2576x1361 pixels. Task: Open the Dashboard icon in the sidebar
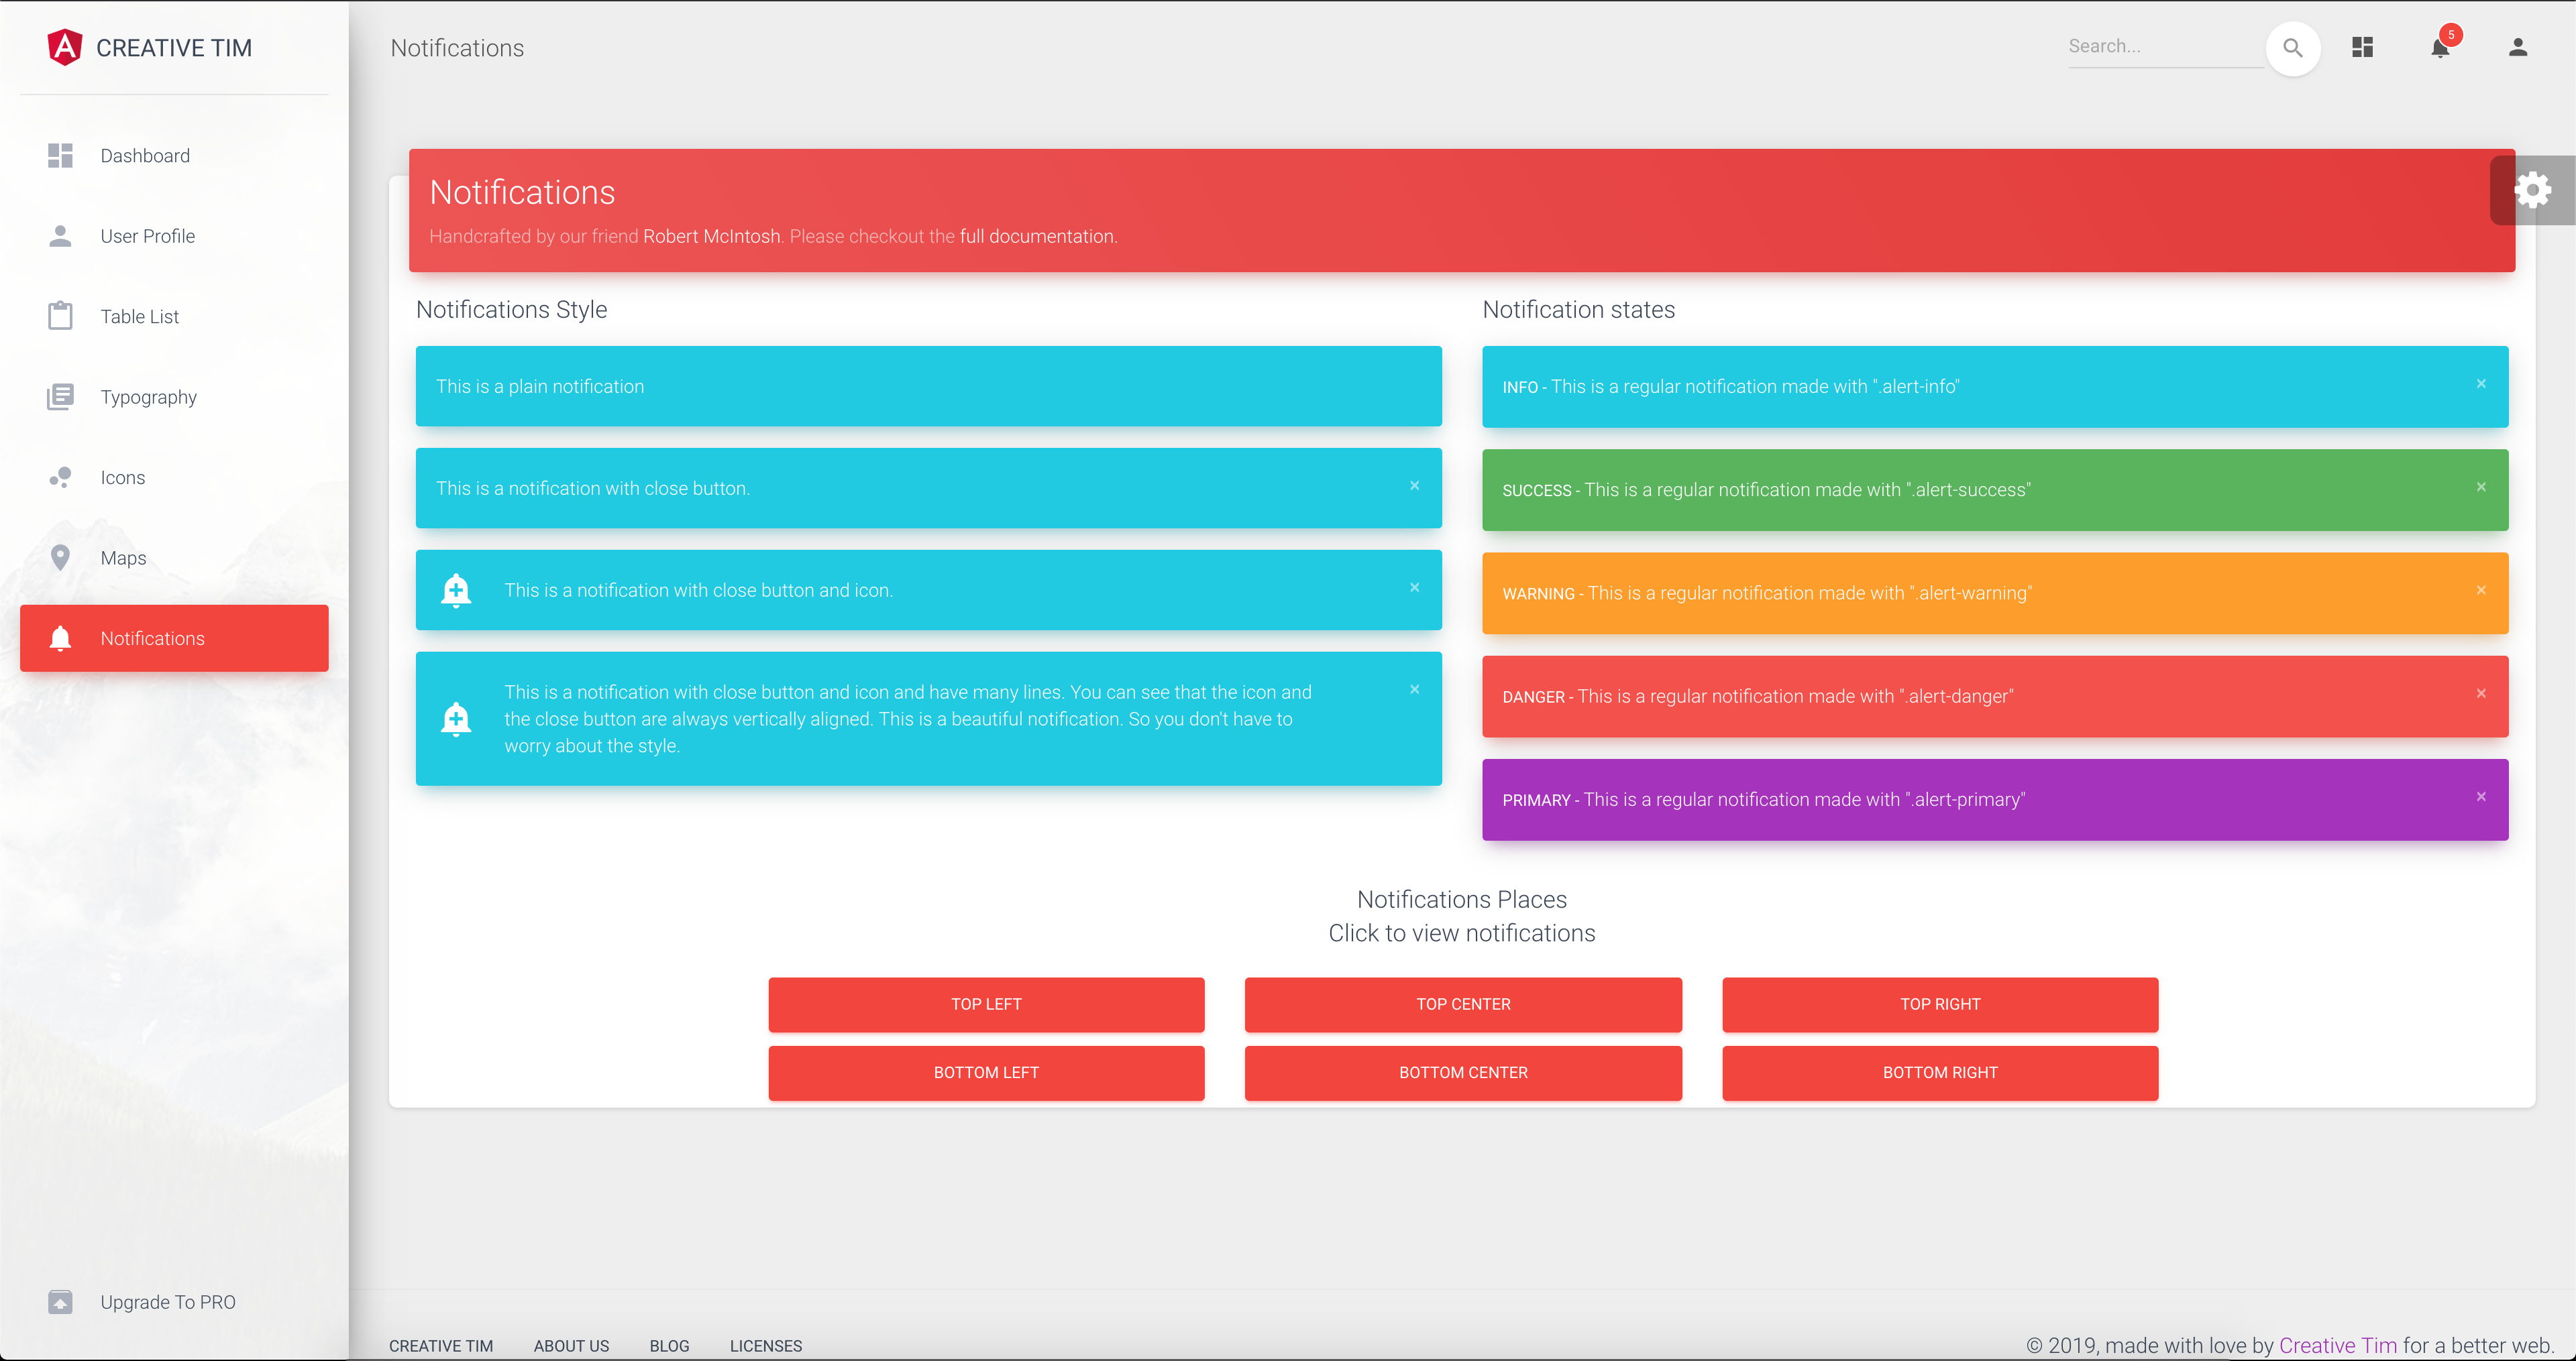[x=60, y=156]
